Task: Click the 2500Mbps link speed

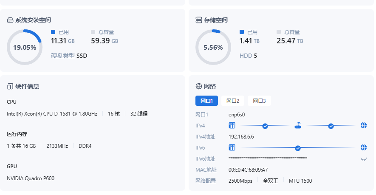Action: [240, 181]
